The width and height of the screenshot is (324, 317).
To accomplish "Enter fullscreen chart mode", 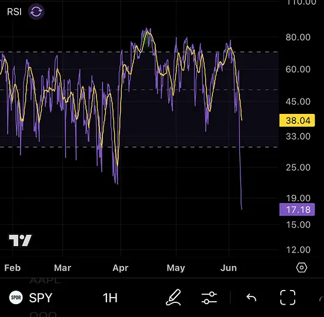I will click(x=288, y=298).
